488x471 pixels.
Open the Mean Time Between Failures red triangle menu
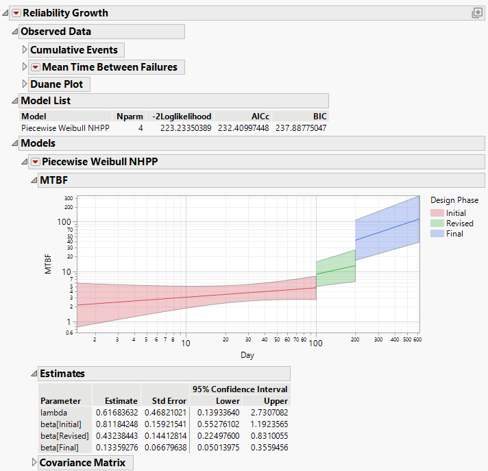pos(35,67)
